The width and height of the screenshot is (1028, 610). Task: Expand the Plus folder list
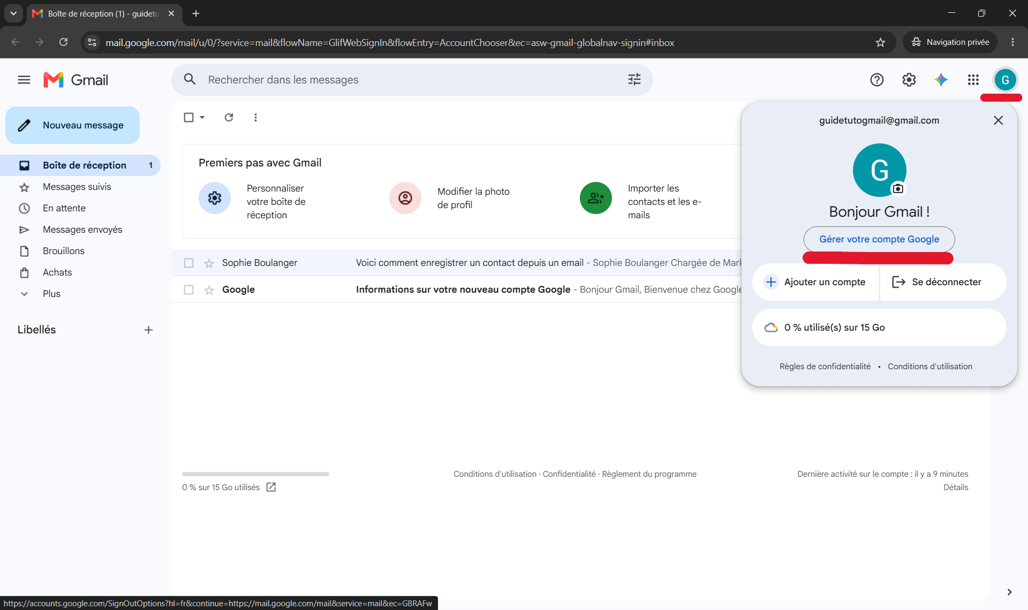pyautogui.click(x=51, y=294)
